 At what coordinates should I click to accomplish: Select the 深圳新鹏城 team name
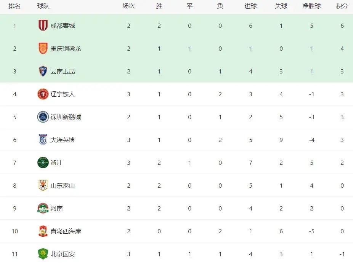(x=66, y=117)
